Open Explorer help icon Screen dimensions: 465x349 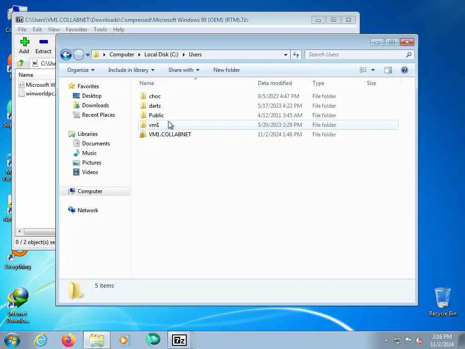pyautogui.click(x=405, y=70)
